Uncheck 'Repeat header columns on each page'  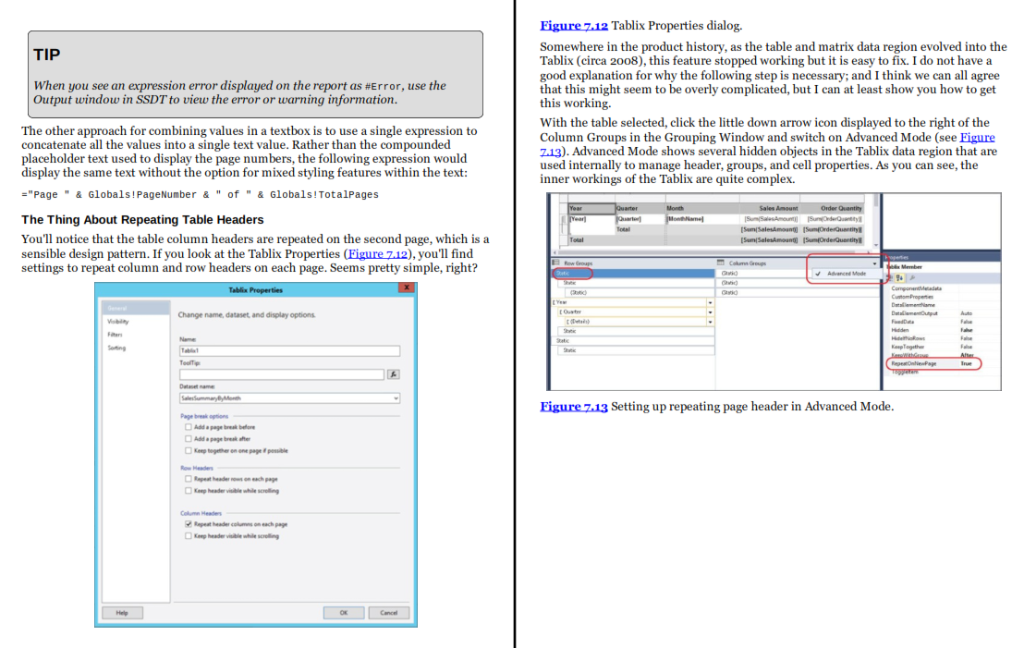pos(189,524)
